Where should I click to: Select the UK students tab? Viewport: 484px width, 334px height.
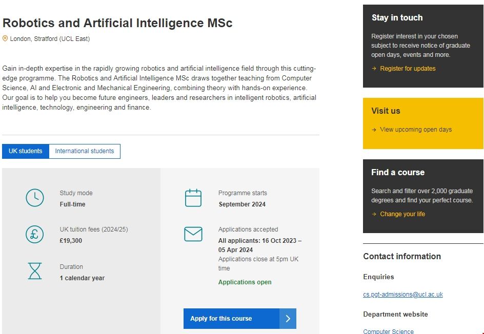26,151
